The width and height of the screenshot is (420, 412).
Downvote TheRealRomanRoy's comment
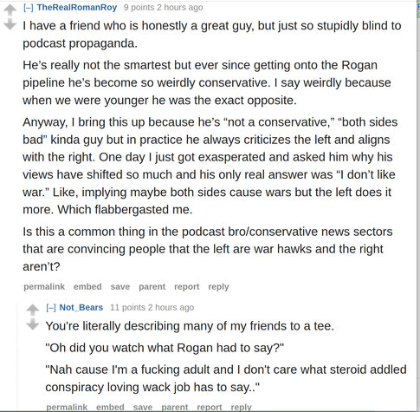click(10, 24)
